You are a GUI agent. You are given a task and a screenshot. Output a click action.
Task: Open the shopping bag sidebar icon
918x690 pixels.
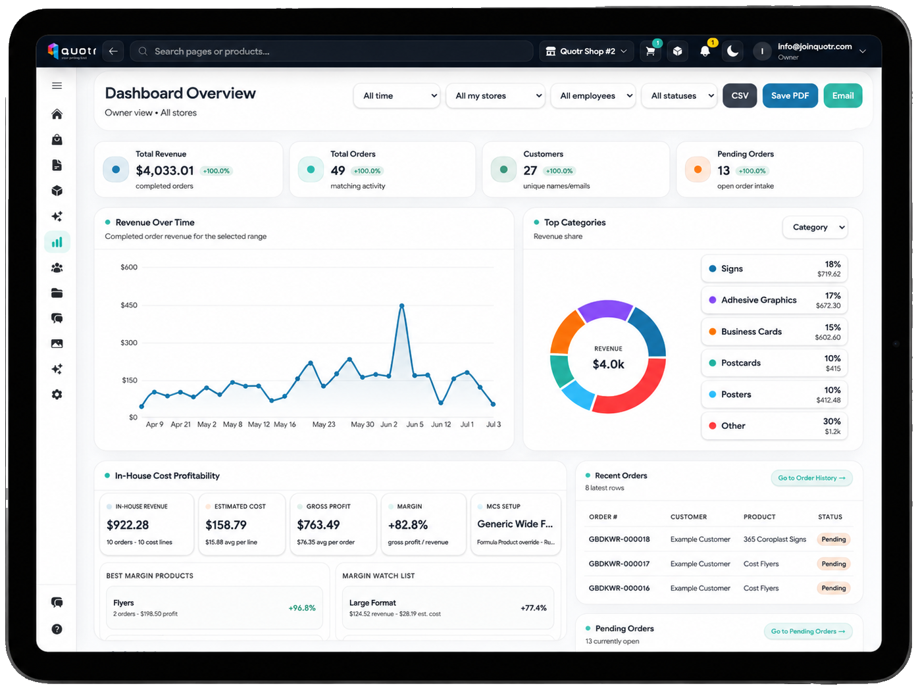pos(57,139)
